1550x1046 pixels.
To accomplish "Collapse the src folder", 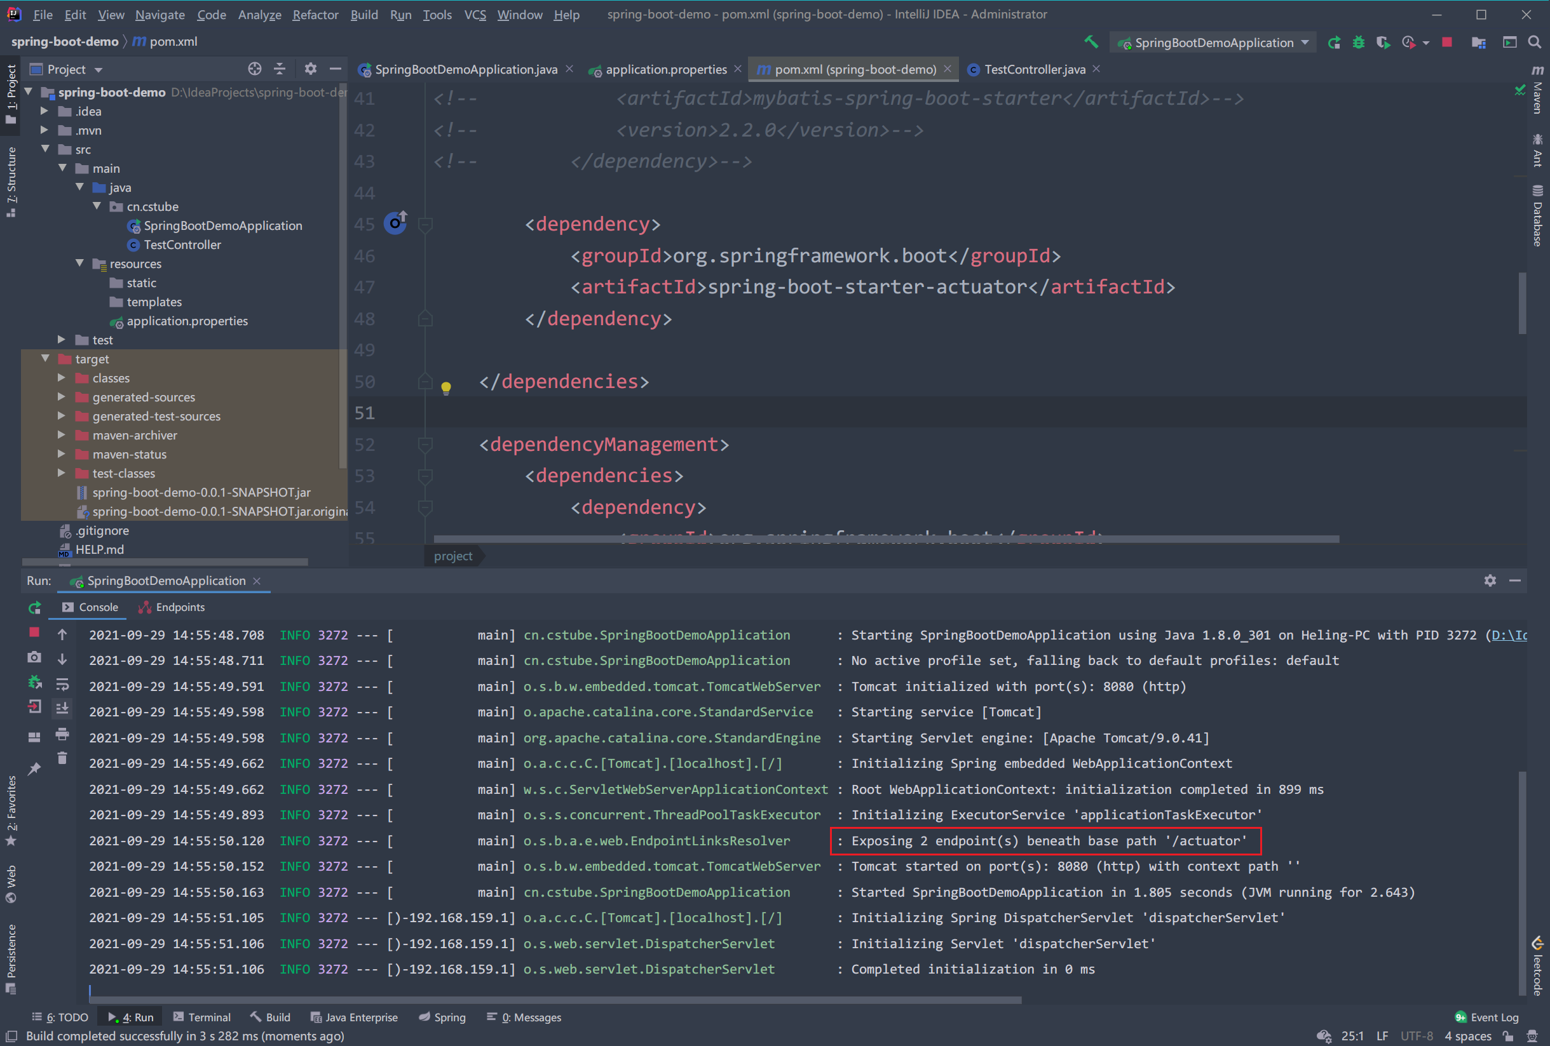I will [x=44, y=149].
